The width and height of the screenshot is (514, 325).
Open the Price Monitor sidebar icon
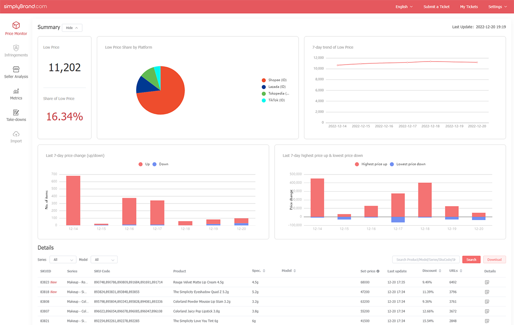(16, 25)
